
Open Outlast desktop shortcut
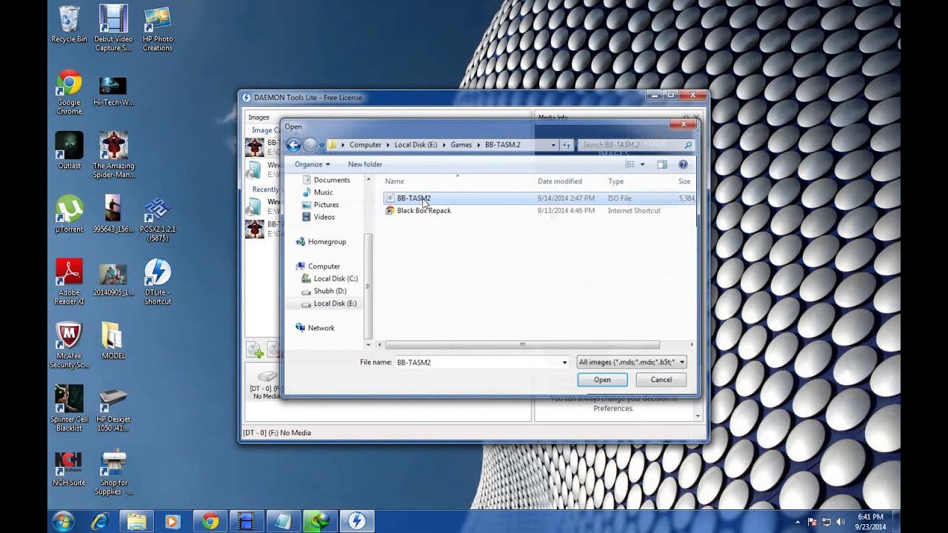[69, 151]
